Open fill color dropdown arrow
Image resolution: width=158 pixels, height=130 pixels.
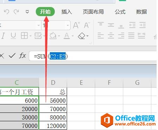click(59, 36)
